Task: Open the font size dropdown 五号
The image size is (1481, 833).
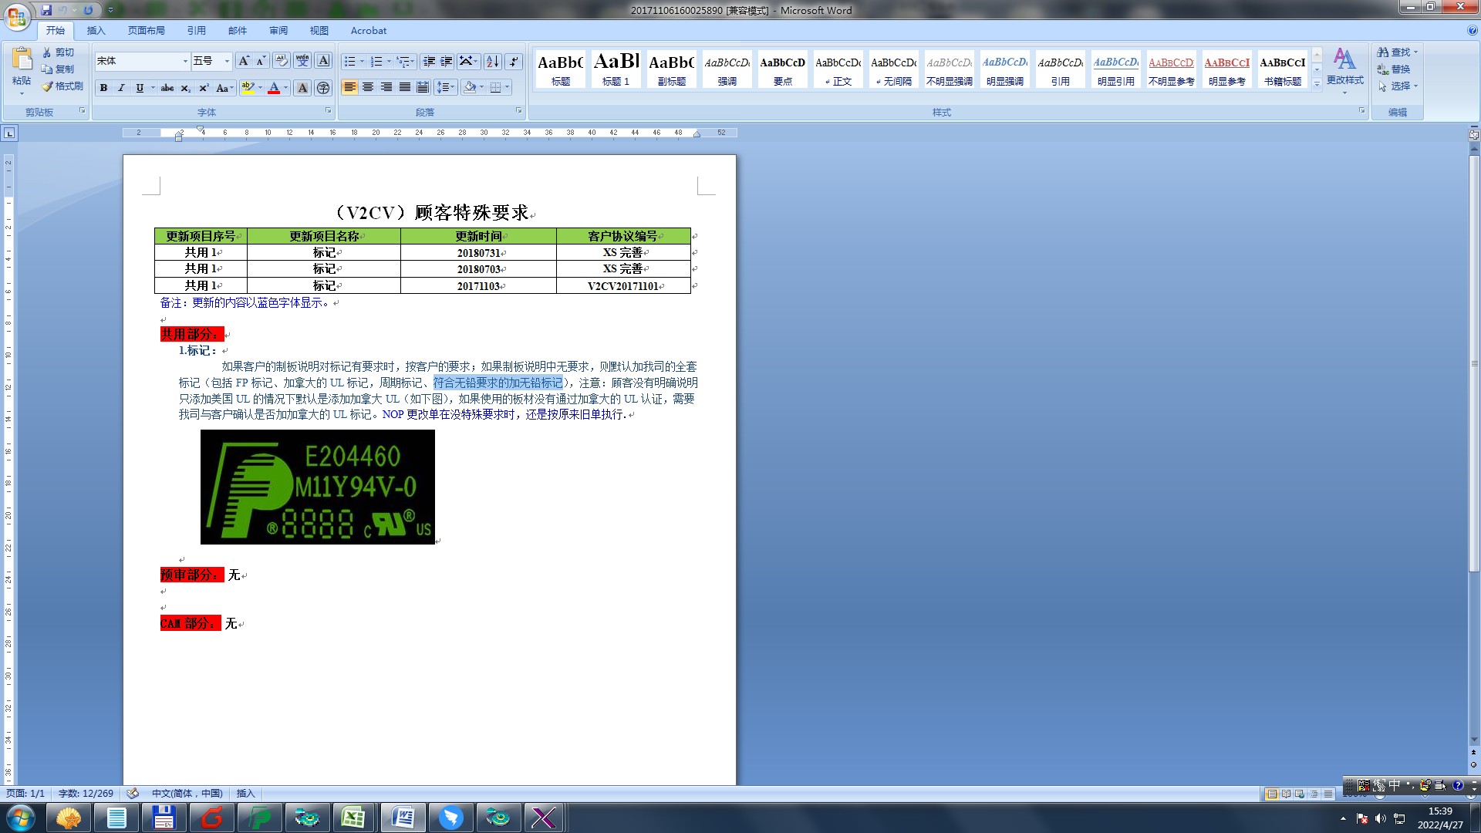Action: (x=227, y=61)
